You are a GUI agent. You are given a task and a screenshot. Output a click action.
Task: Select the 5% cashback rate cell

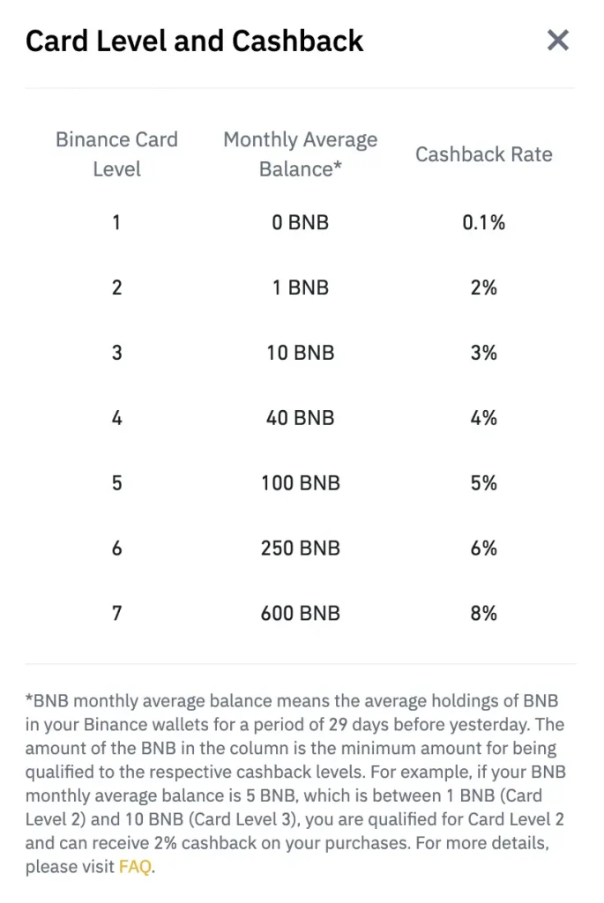[483, 483]
